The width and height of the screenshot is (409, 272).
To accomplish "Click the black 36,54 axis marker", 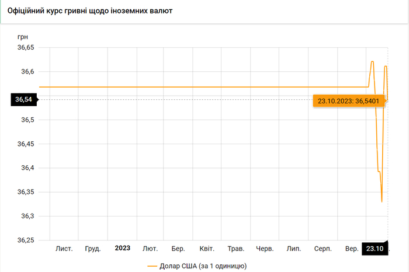I will (23, 100).
